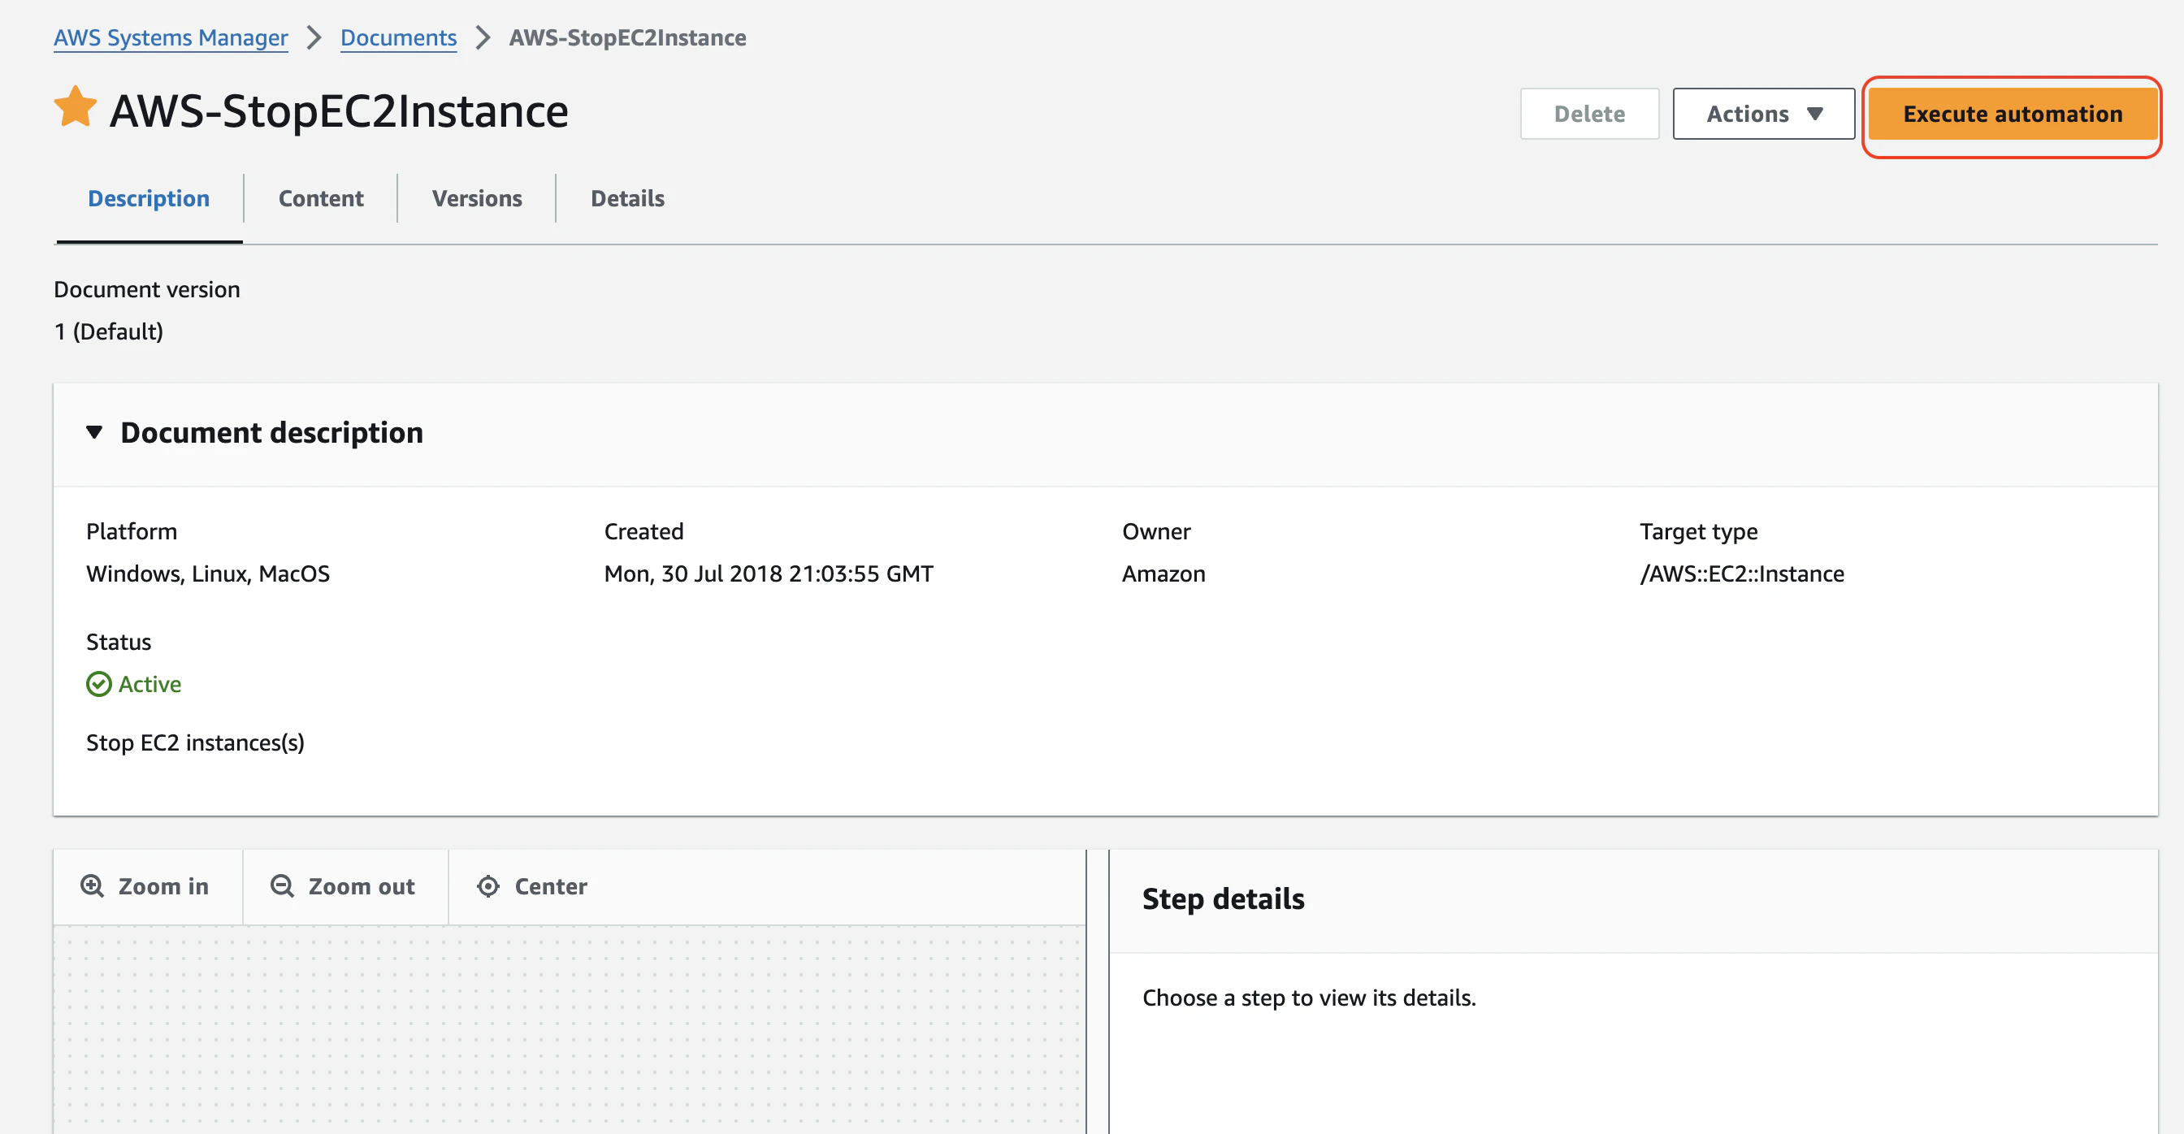The width and height of the screenshot is (2184, 1134).
Task: Open the Actions dropdown menu
Action: coord(1763,114)
